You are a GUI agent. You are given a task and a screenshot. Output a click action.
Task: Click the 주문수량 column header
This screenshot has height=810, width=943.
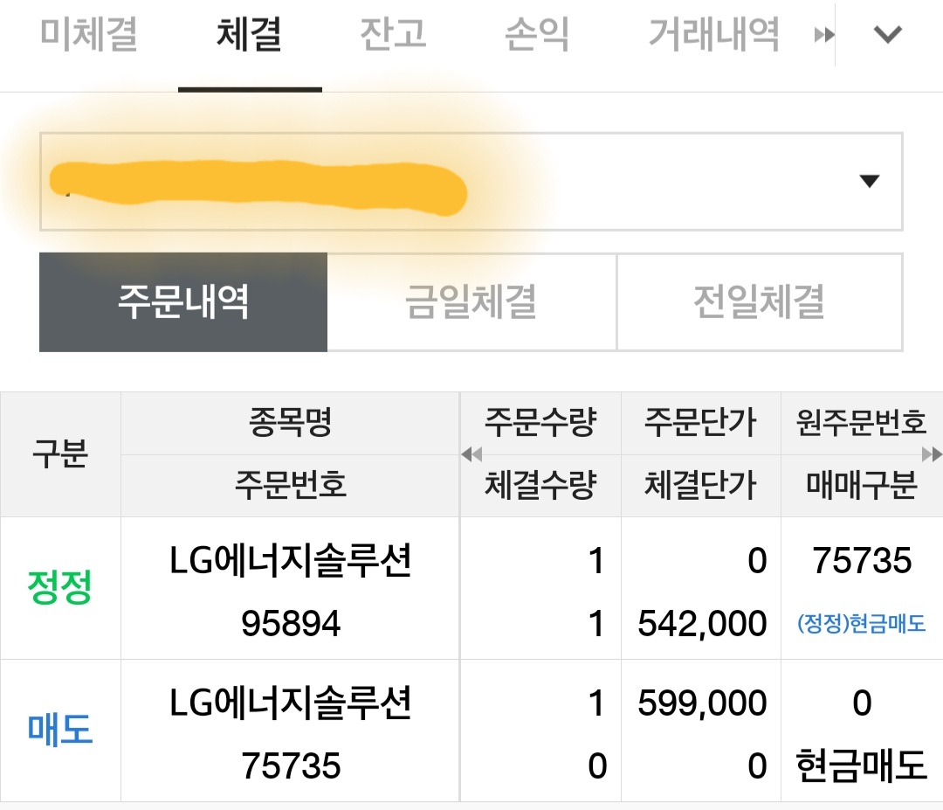click(540, 423)
